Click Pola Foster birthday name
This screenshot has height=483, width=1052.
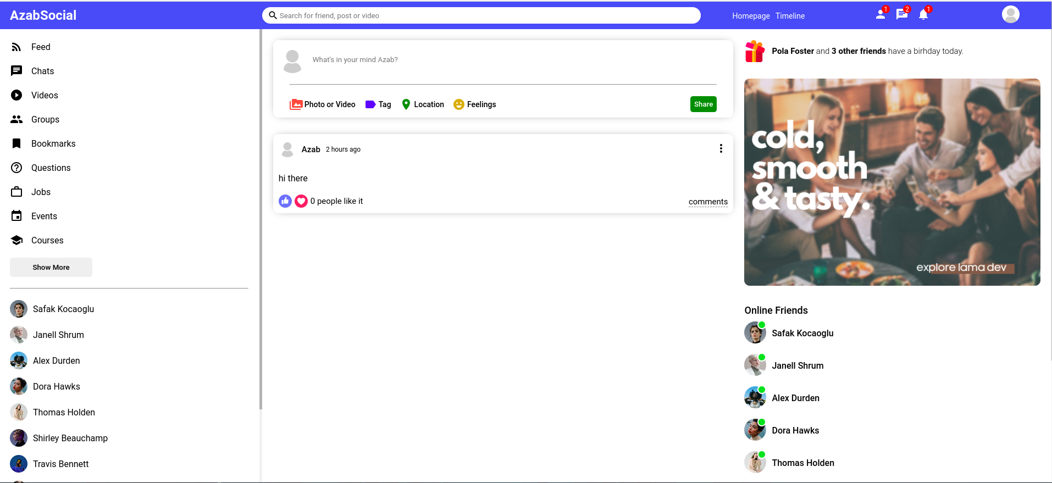coord(793,51)
